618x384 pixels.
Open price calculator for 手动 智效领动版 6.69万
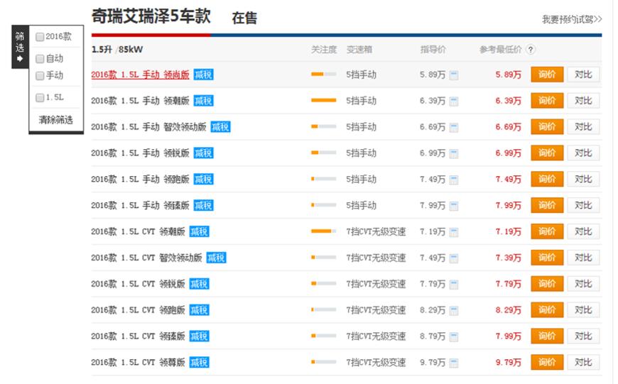coord(454,128)
